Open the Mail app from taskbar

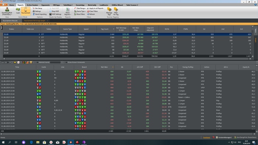pyautogui.click(x=57, y=142)
